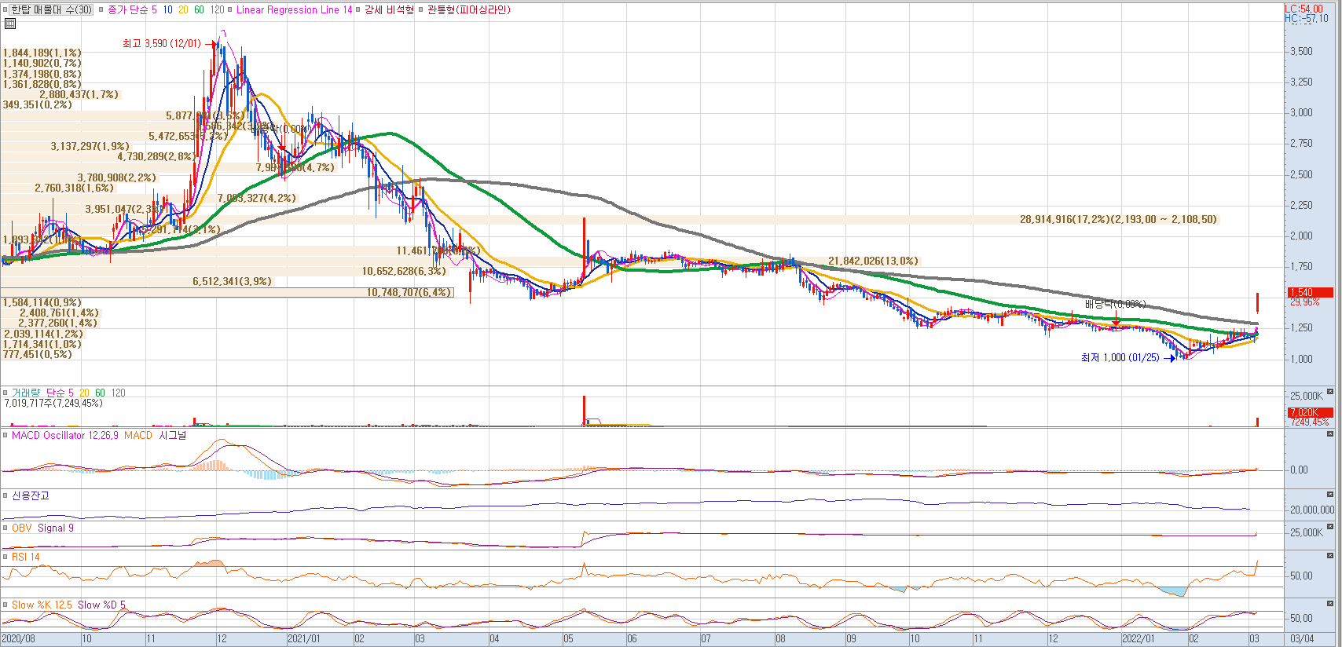Toggle the square marker beside 신용잔고
Viewport: 1342px width, 647px height.
click(x=5, y=495)
